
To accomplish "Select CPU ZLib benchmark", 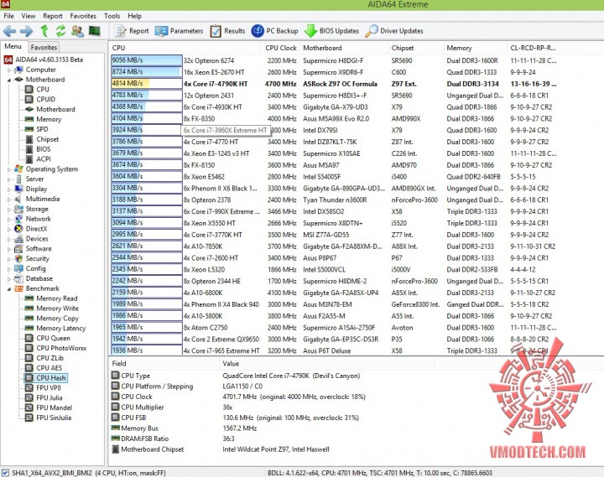I will click(x=44, y=358).
